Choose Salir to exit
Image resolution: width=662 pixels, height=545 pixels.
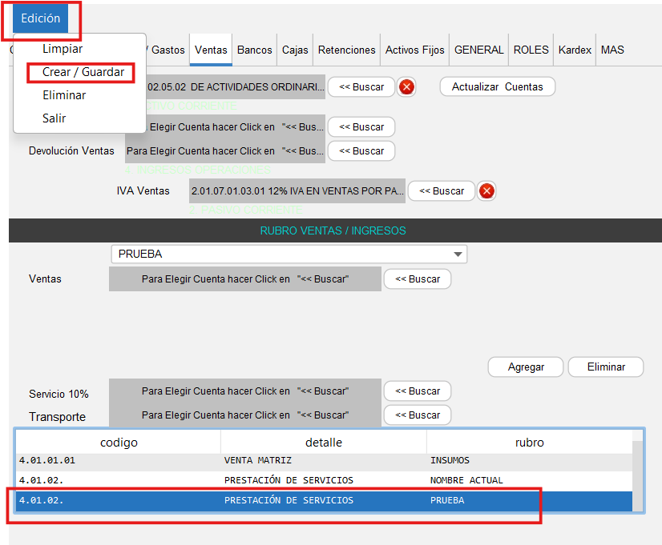pos(54,118)
